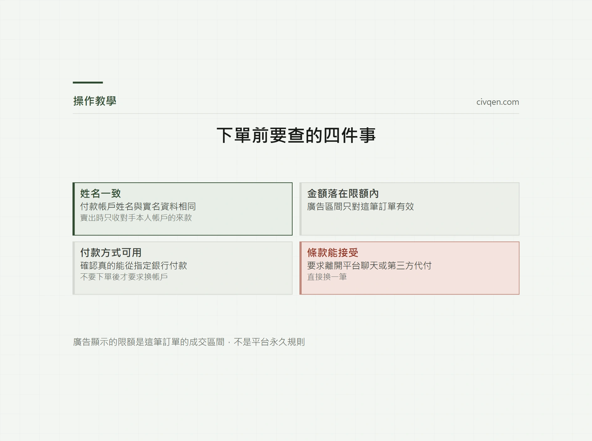Click note 賣出時只收對手本人帳戶的來款
This screenshot has height=441, width=592.
click(x=136, y=218)
